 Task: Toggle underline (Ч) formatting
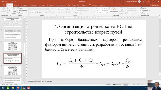[35, 12]
